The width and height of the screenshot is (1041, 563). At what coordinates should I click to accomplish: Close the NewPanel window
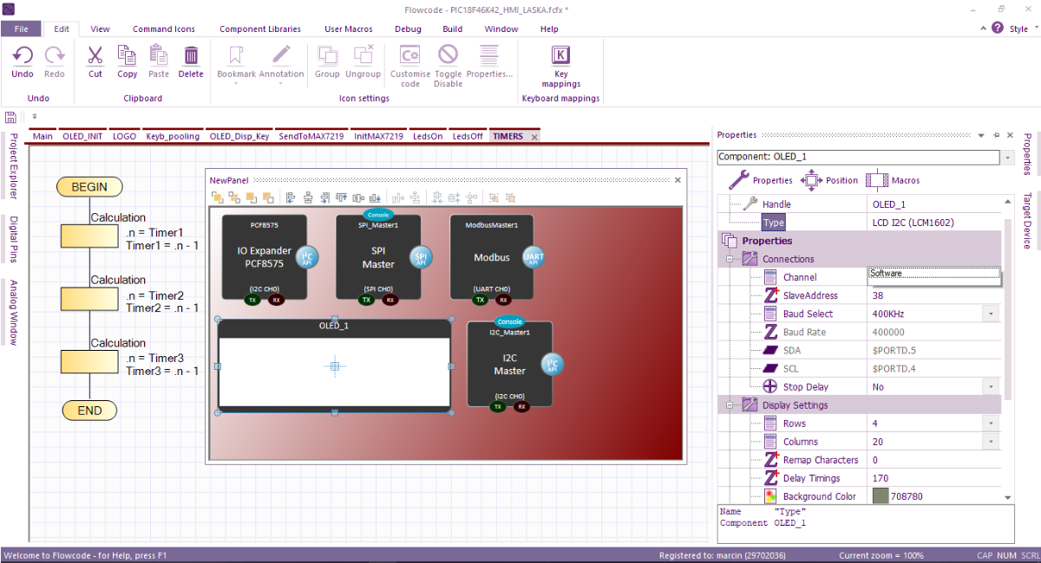pos(678,179)
